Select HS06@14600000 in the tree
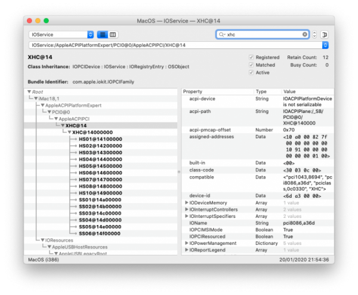This screenshot has width=358, height=295. (x=100, y=173)
